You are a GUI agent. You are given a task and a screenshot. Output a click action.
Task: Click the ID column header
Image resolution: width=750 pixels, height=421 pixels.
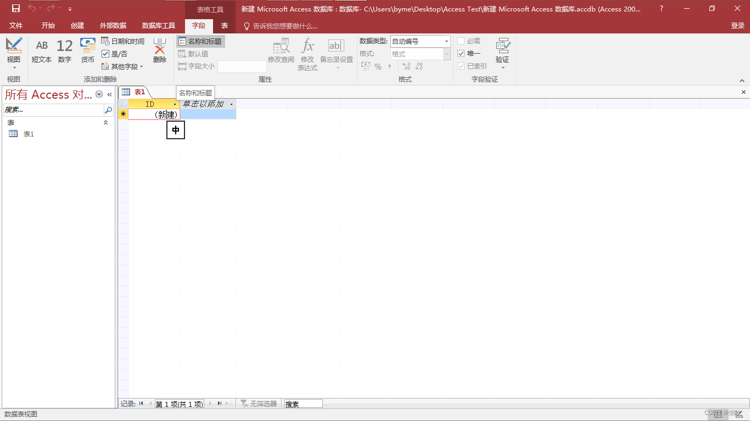tap(154, 104)
